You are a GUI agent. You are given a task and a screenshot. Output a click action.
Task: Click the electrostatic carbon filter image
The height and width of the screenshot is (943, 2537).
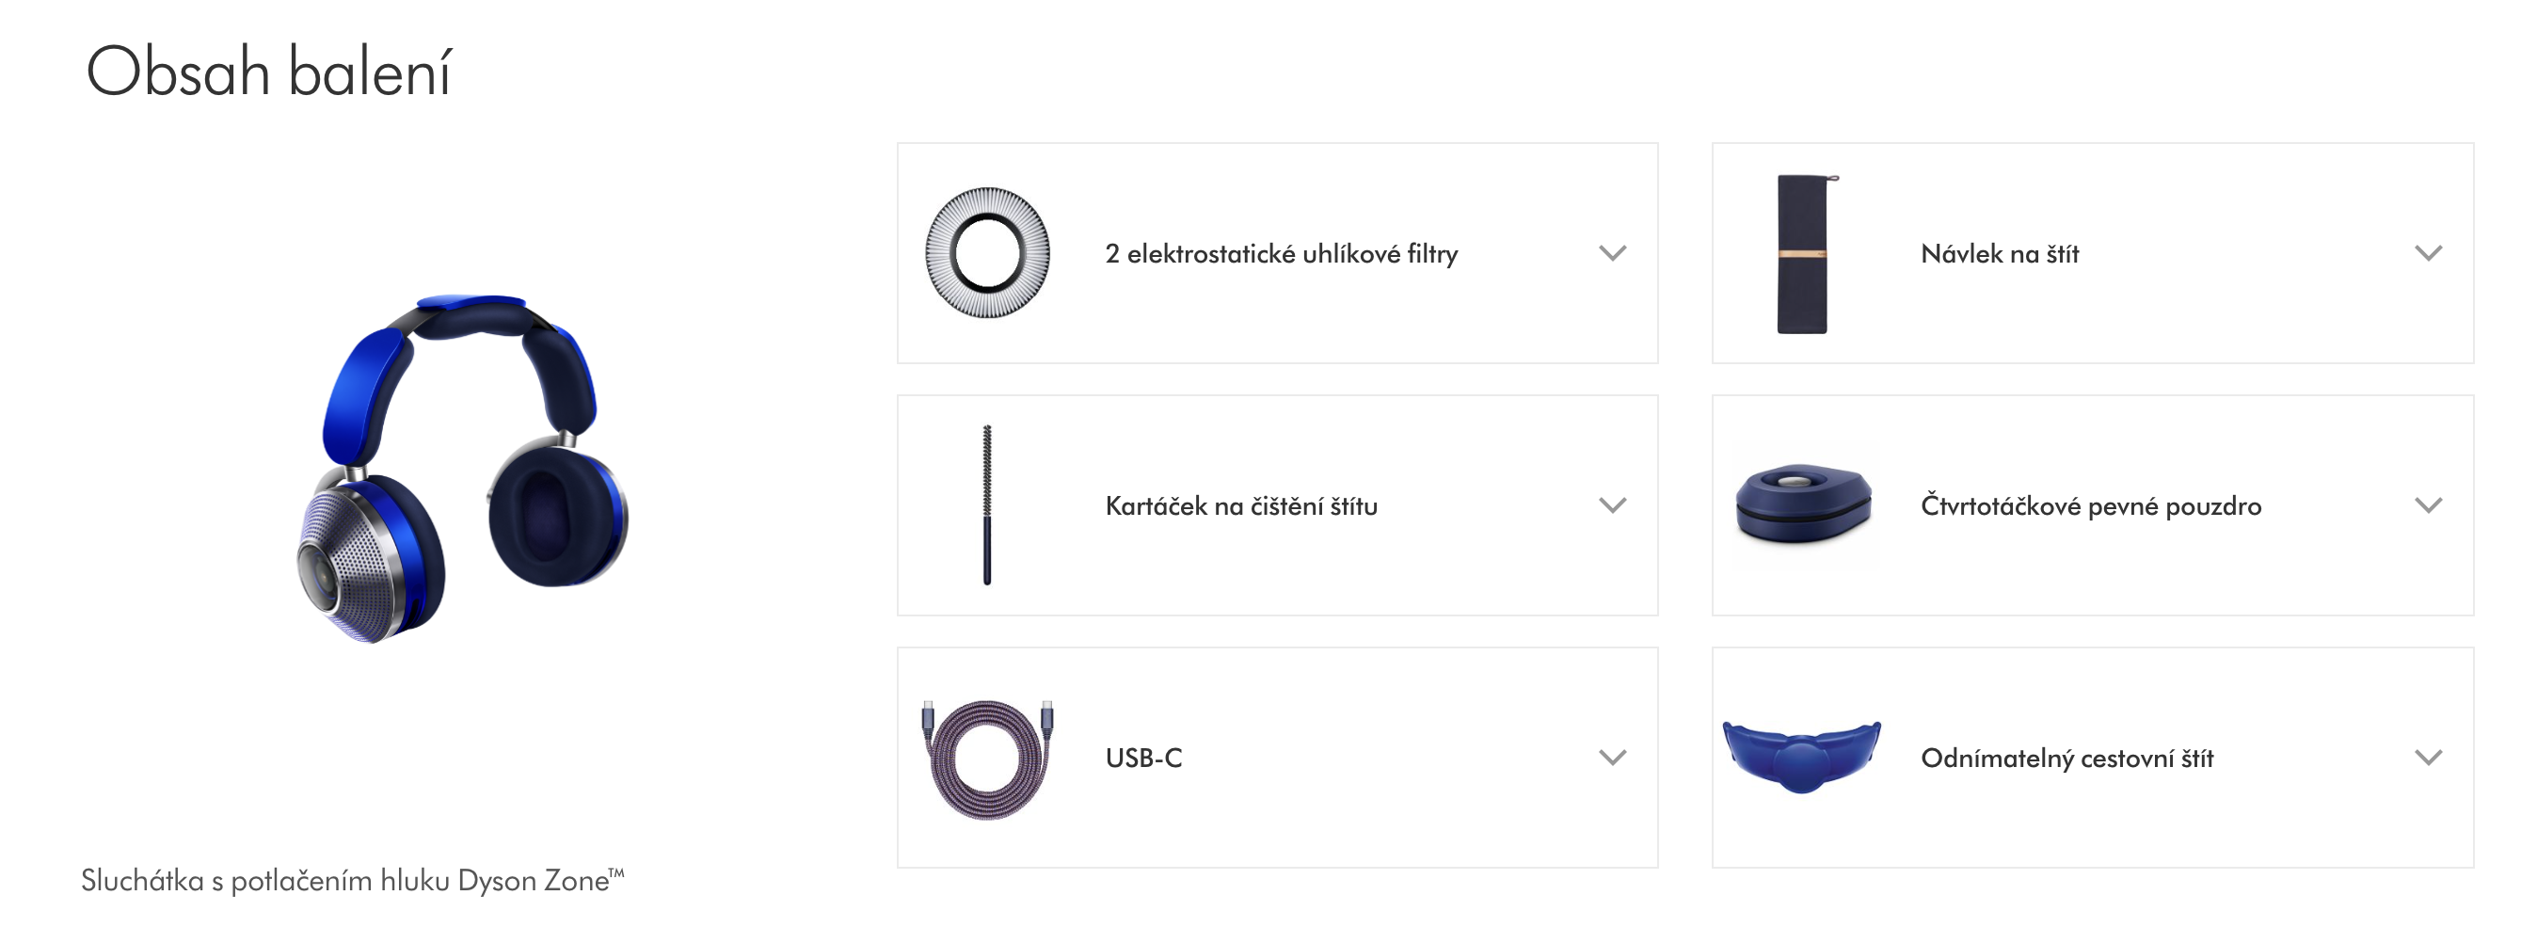coord(987,252)
